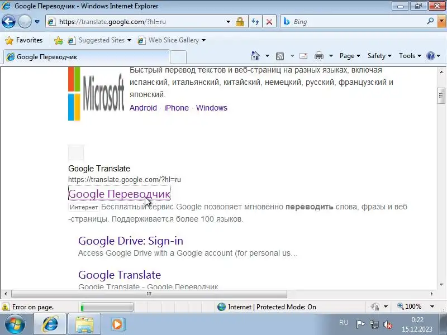Click the Read Mail envelope icon
447x335 pixels.
tap(303, 56)
